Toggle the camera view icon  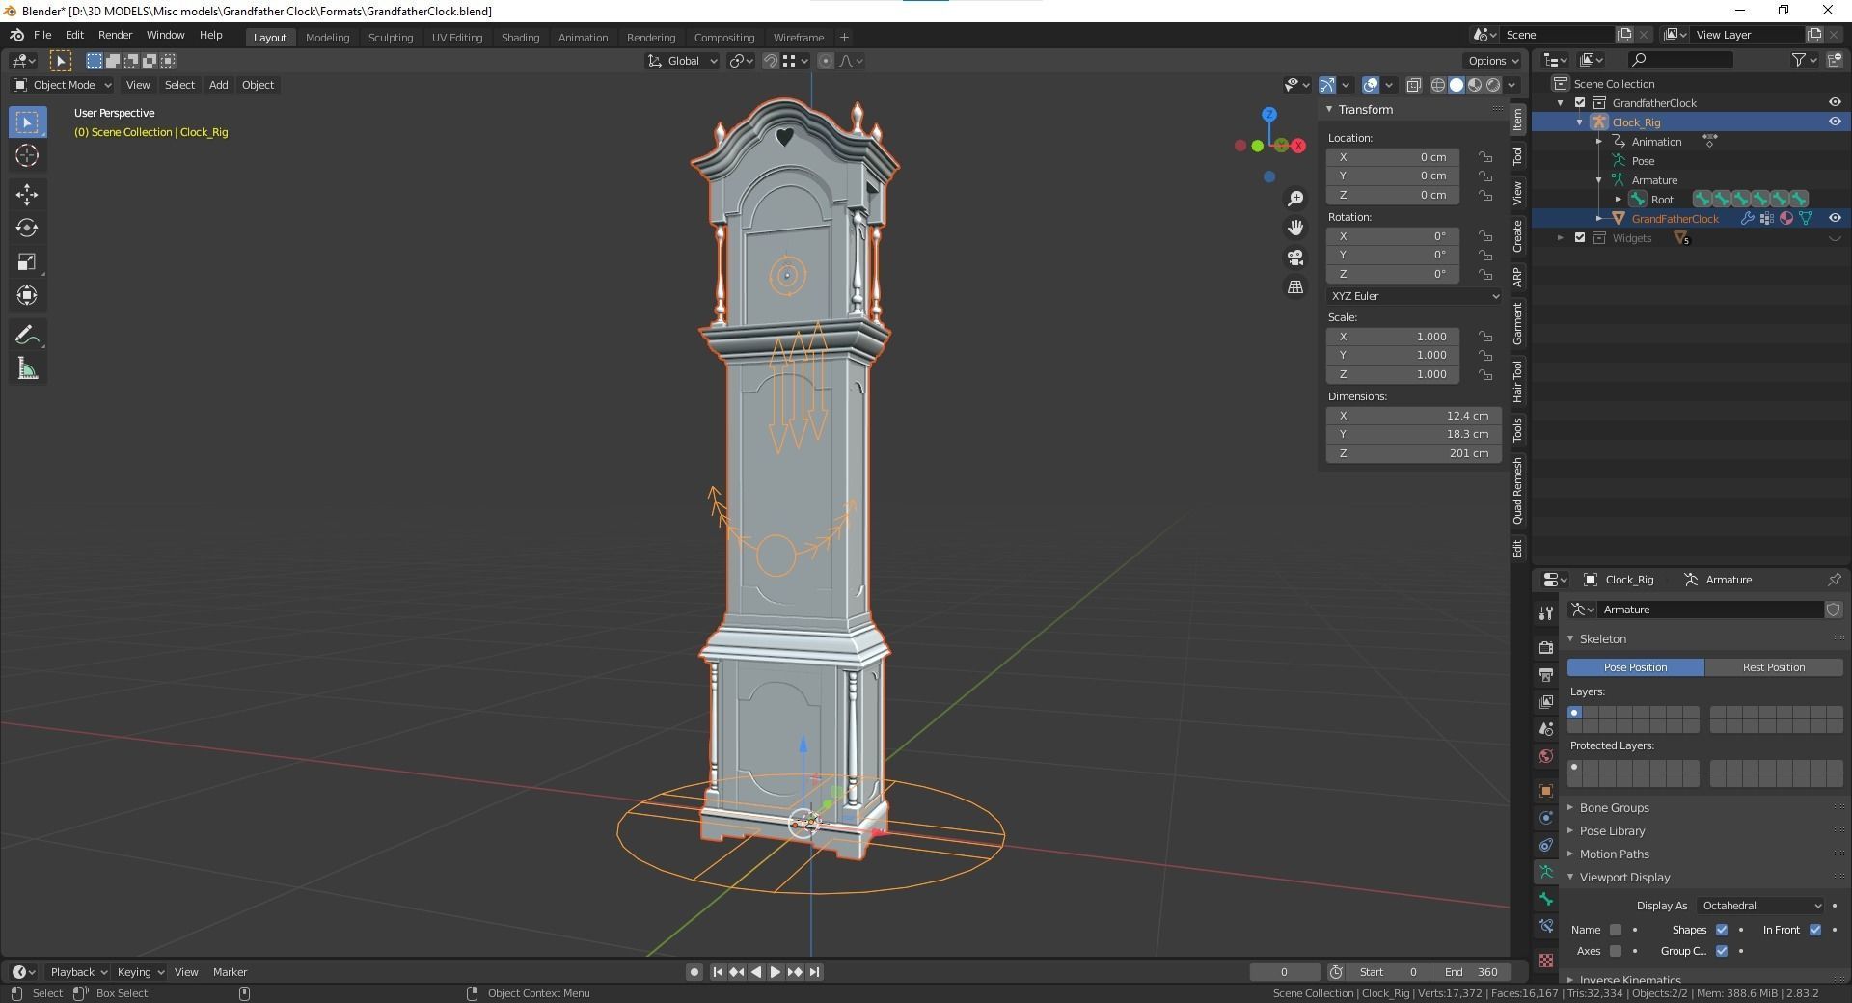[x=1295, y=258]
